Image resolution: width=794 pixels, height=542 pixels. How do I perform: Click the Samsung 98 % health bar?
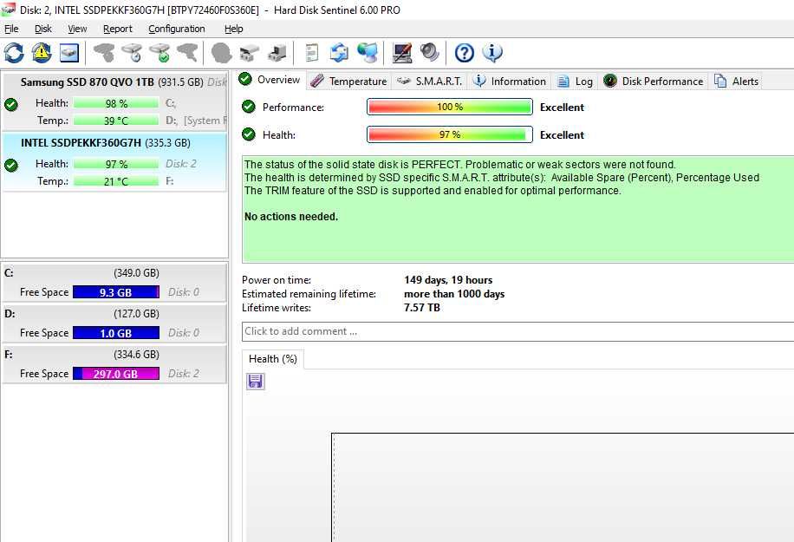116,103
